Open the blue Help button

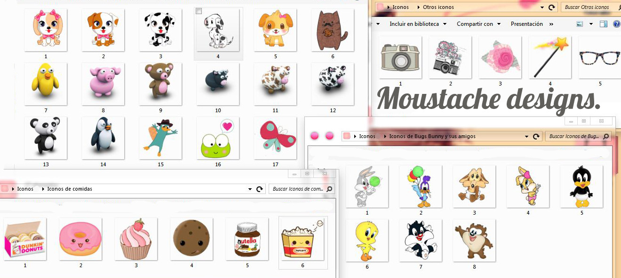[617, 24]
